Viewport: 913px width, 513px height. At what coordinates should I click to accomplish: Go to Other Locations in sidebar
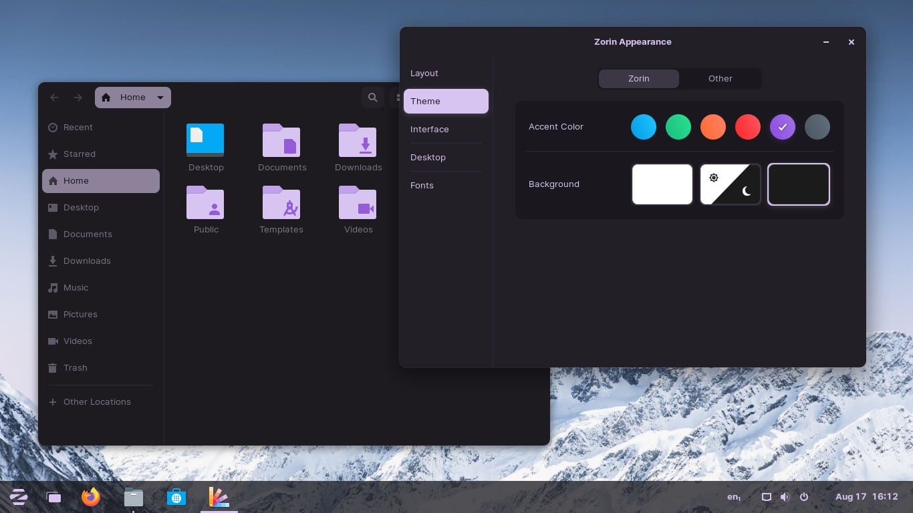pos(97,402)
